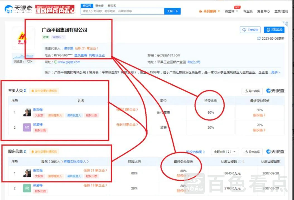
Task: Open the www.gxpljt.com website link
Action: tap(69, 62)
